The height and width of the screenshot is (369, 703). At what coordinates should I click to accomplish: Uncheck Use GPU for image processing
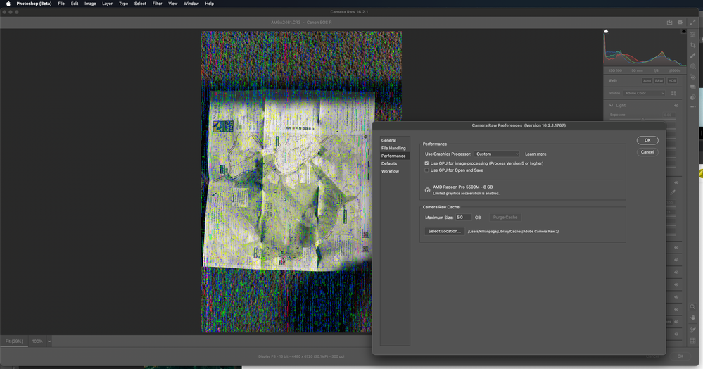click(x=426, y=163)
